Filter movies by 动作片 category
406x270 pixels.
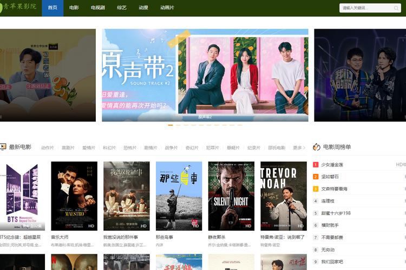(48, 147)
